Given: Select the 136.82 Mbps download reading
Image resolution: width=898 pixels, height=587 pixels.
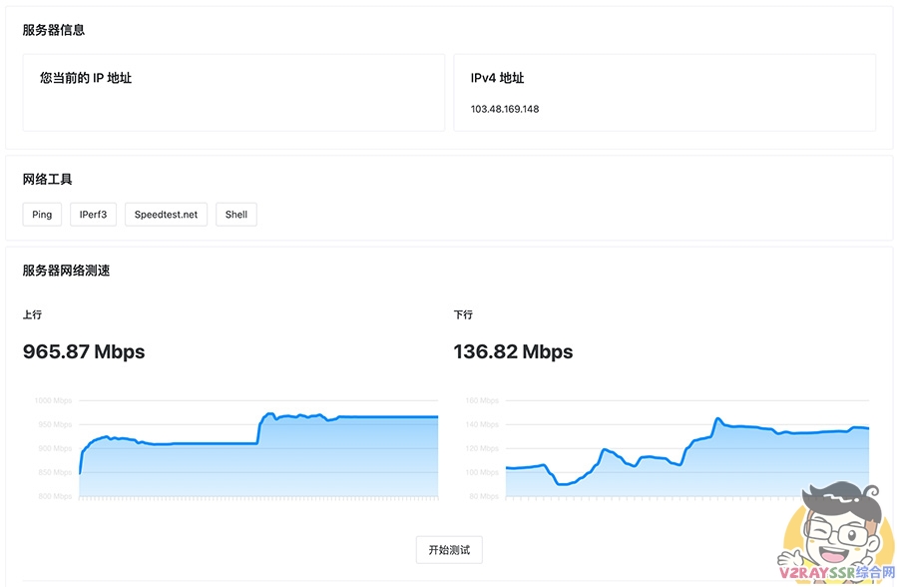Looking at the screenshot, I should coord(514,351).
